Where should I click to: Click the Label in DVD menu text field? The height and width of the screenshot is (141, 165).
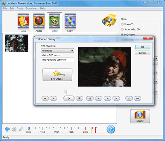click(57, 60)
